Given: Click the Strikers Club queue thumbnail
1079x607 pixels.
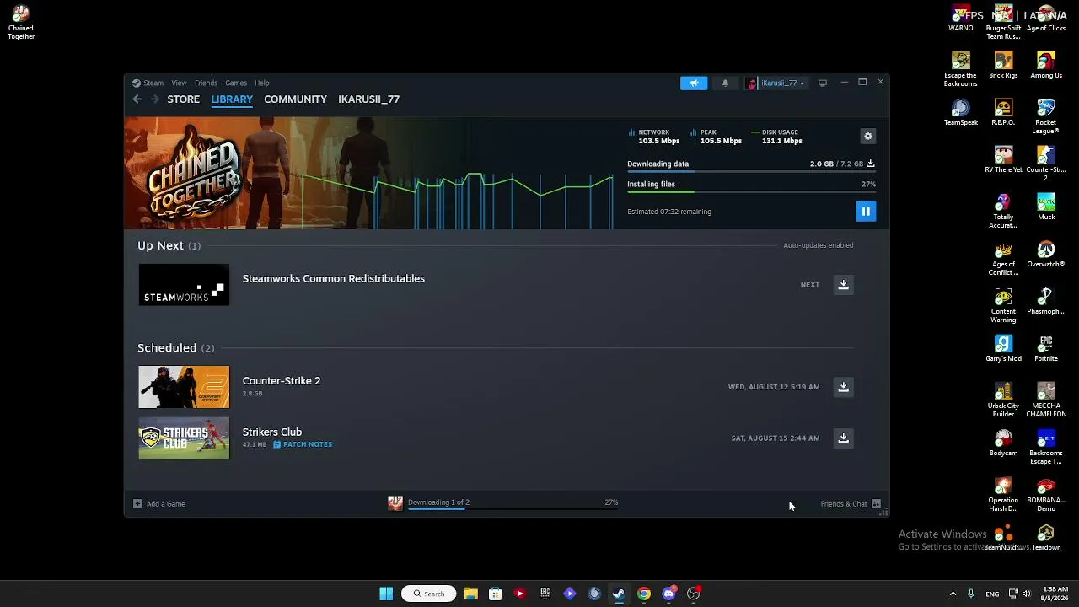Looking at the screenshot, I should (184, 438).
